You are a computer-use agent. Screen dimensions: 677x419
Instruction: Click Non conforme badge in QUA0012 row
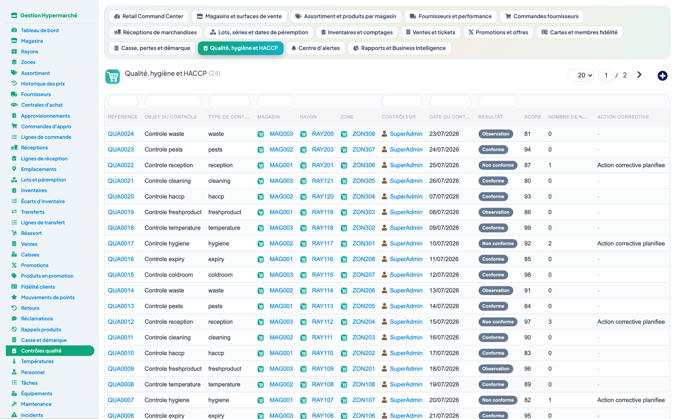(x=498, y=322)
